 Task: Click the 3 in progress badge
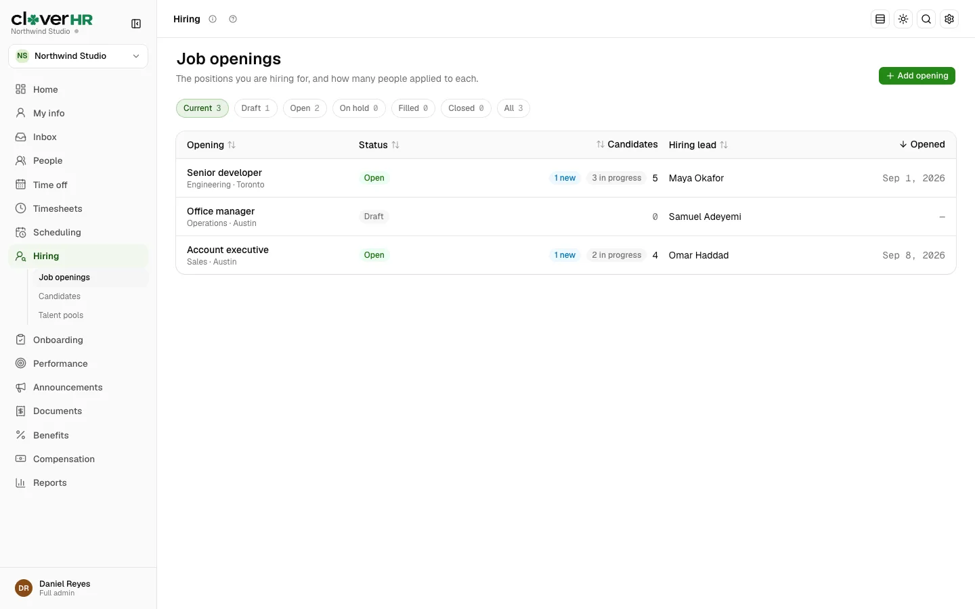[x=616, y=178]
